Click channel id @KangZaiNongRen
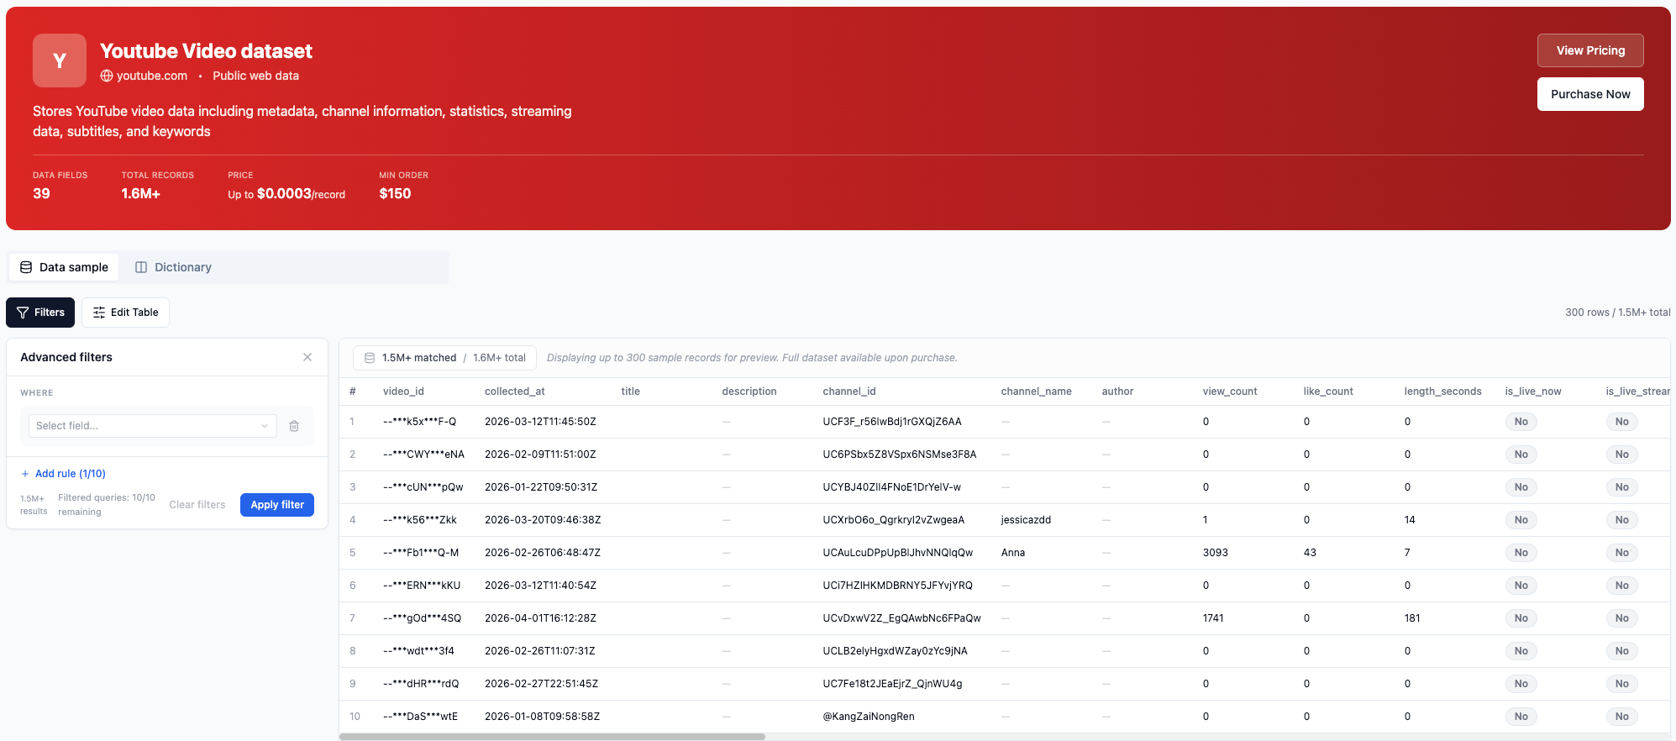Screen dimensions: 1676x741 point(869,717)
